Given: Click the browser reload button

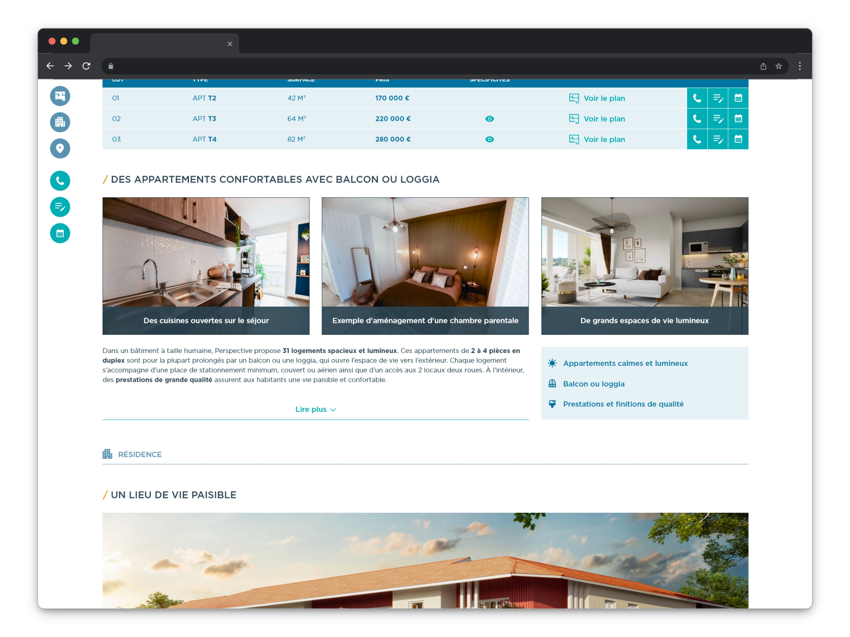Looking at the screenshot, I should [x=86, y=66].
